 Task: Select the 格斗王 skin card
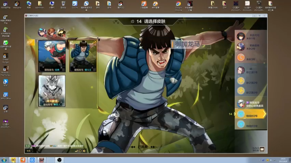click(x=83, y=56)
